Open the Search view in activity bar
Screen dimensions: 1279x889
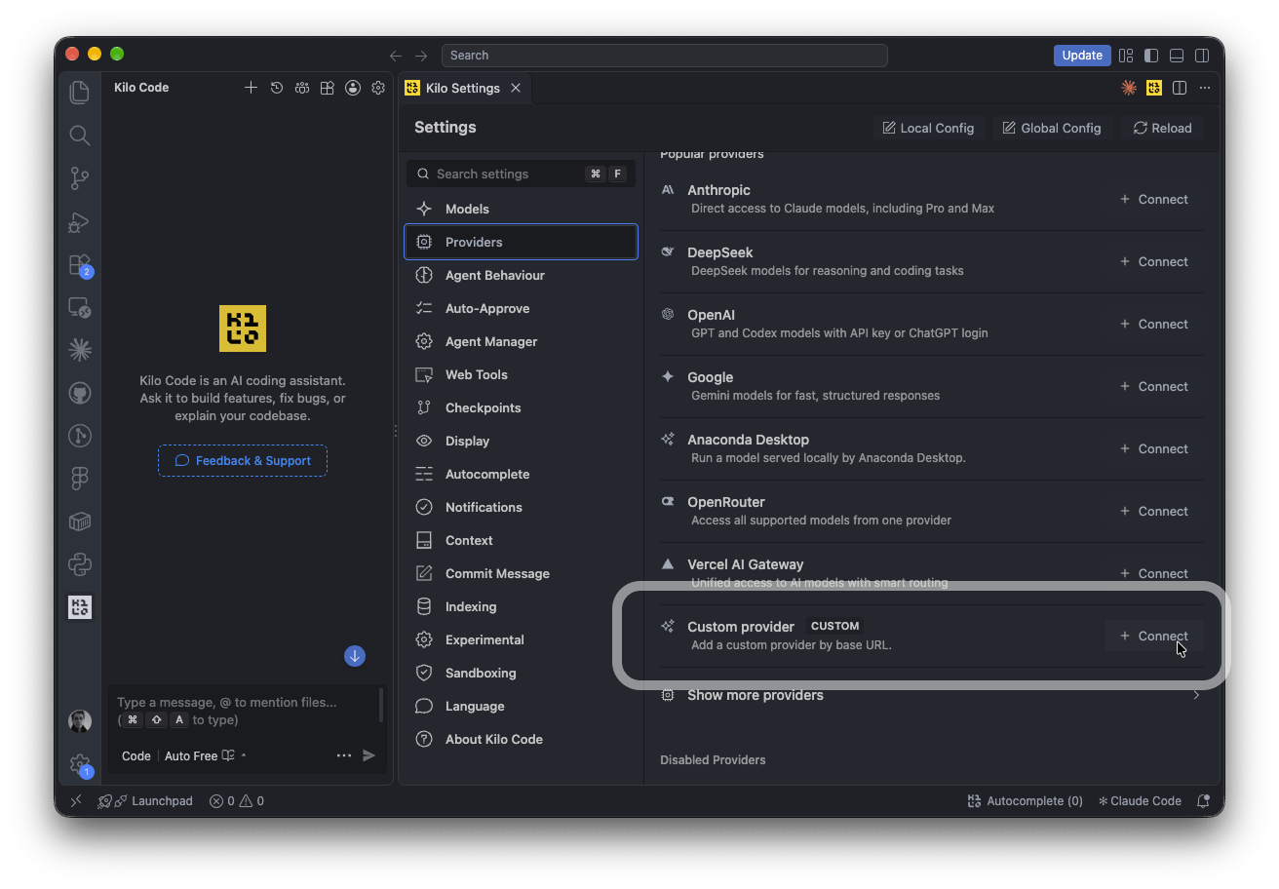(80, 135)
